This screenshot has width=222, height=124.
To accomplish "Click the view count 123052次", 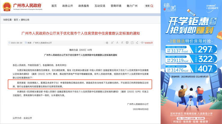I will point(148,43).
